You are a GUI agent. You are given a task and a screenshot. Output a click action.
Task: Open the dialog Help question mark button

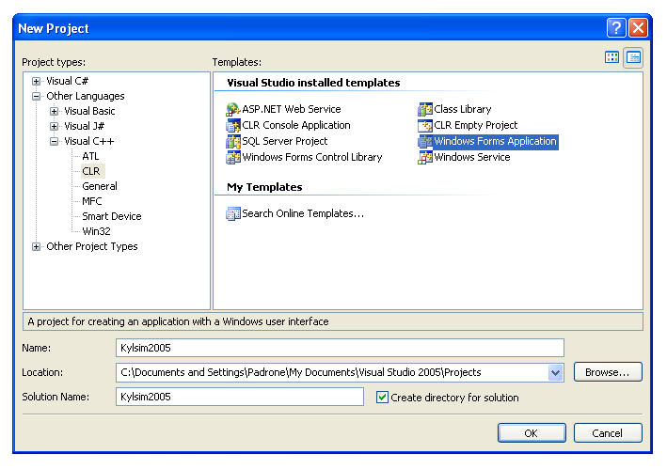tap(616, 28)
